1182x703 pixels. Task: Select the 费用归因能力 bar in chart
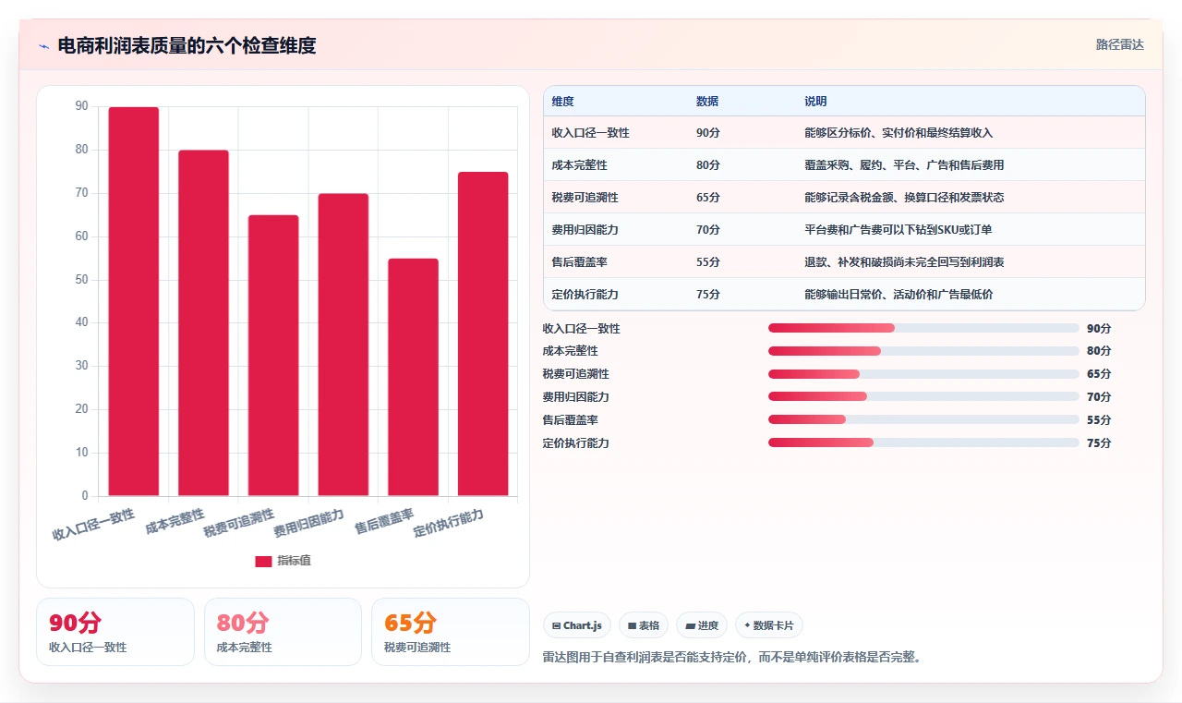click(x=344, y=345)
